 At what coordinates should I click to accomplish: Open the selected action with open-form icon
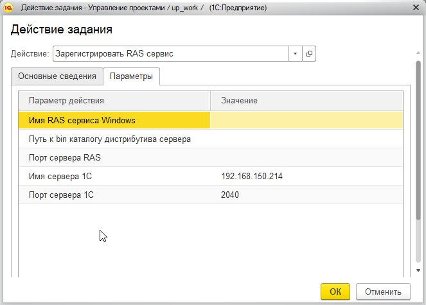[309, 54]
